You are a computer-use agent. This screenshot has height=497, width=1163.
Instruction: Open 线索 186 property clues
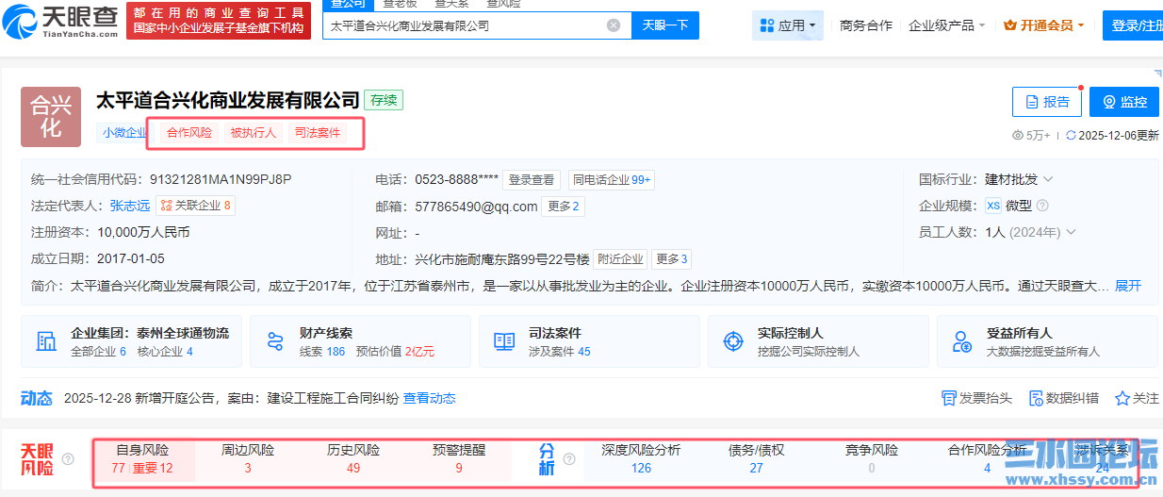pyautogui.click(x=322, y=352)
